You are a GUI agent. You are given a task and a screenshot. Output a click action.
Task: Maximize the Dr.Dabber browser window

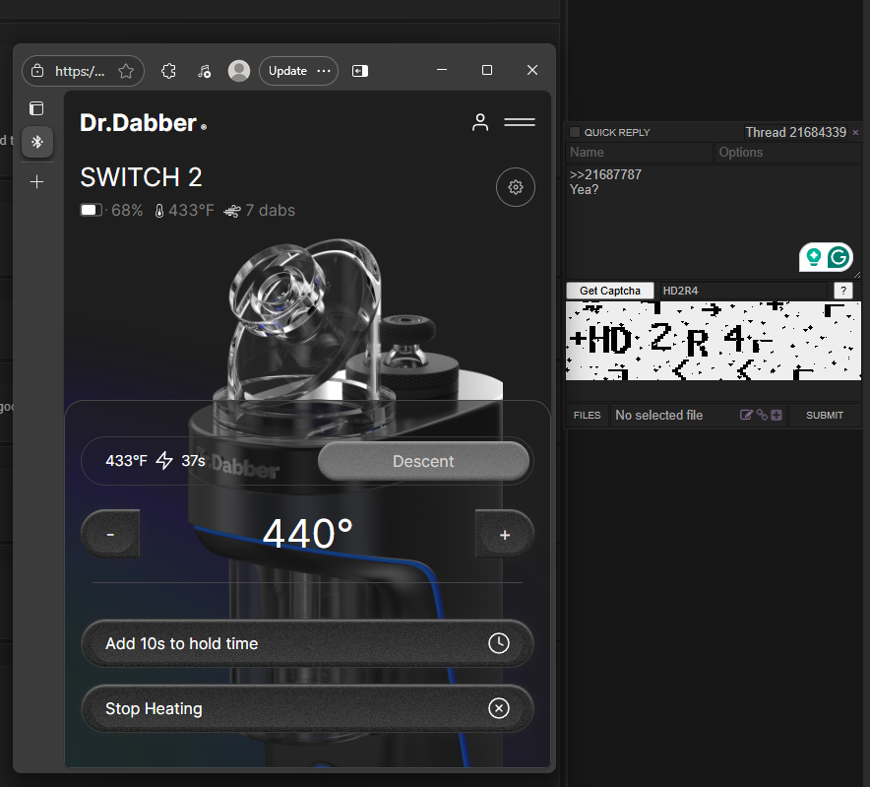(486, 70)
